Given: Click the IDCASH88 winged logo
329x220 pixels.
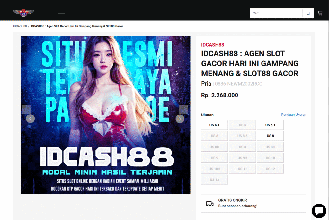Looking at the screenshot, I should pos(23,13).
